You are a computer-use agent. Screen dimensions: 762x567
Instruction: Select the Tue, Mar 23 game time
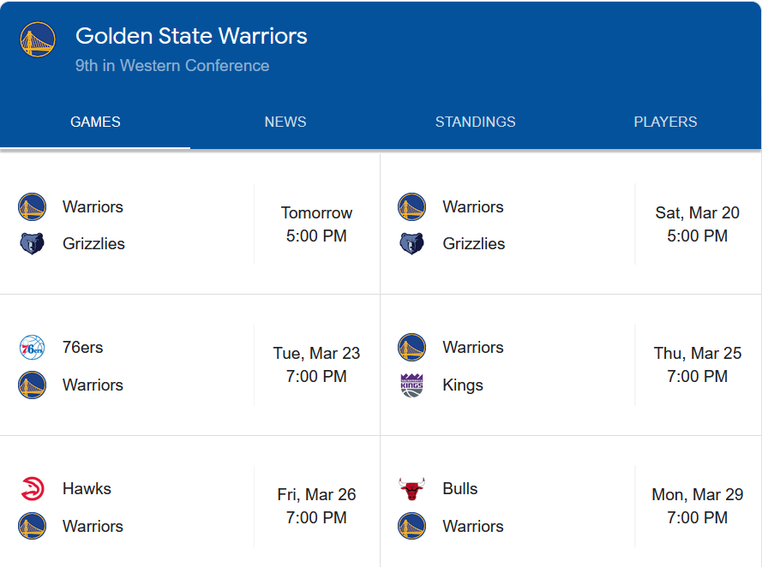316,365
